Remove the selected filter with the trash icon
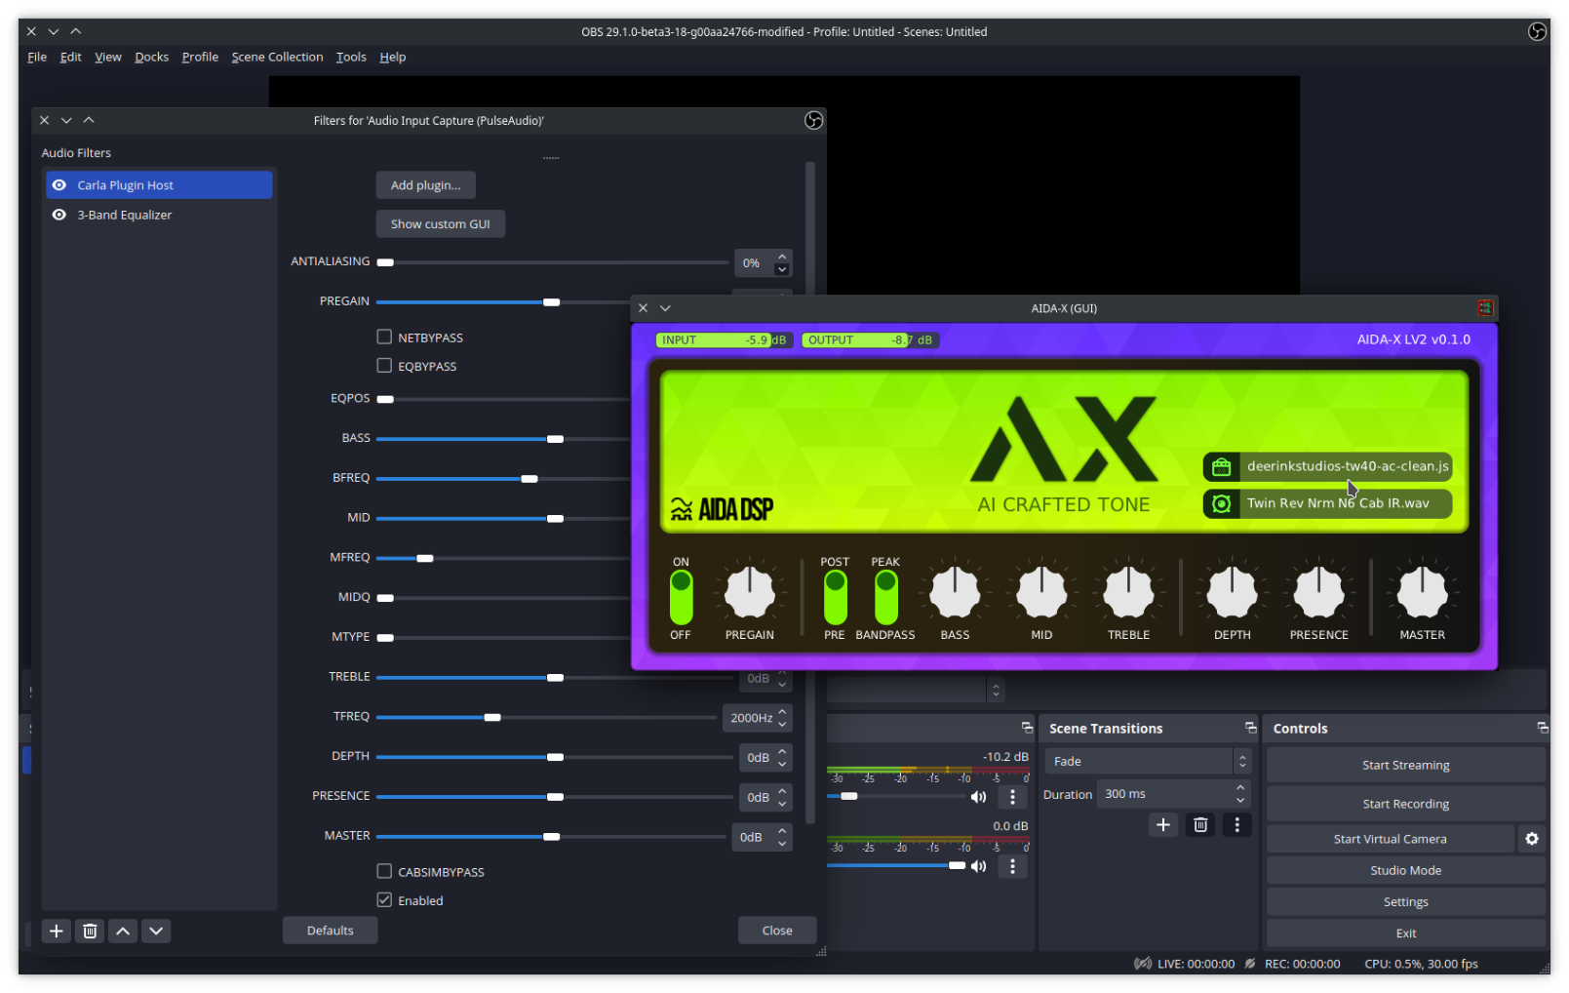This screenshot has height=993, width=1569. (90, 932)
